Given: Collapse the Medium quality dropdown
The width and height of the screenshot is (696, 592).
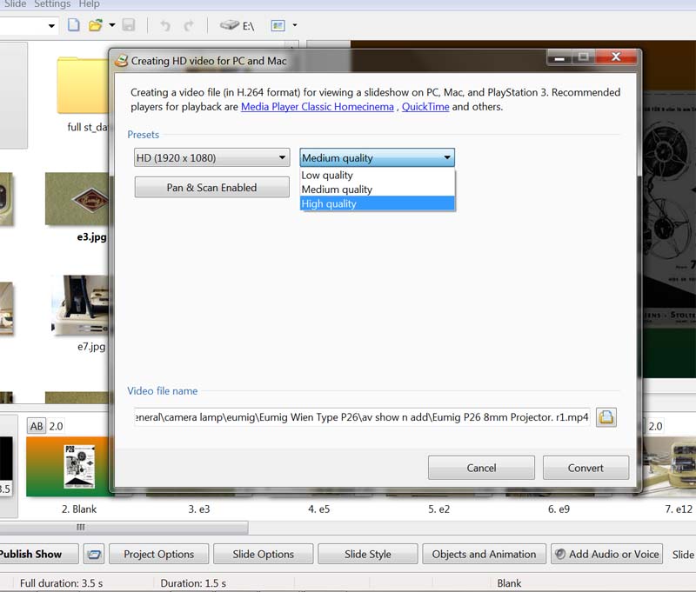Looking at the screenshot, I should click(377, 157).
